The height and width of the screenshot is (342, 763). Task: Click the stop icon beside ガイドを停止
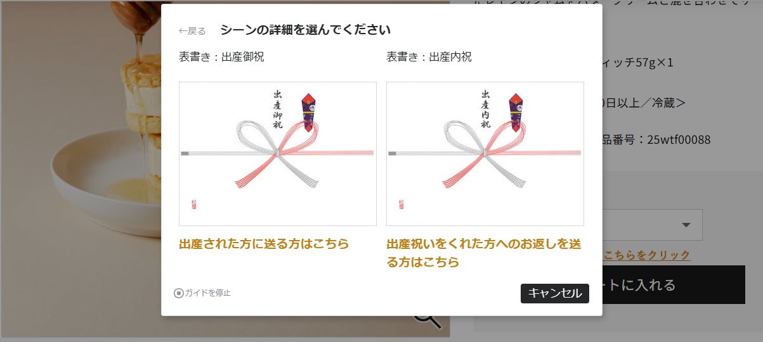pos(179,293)
